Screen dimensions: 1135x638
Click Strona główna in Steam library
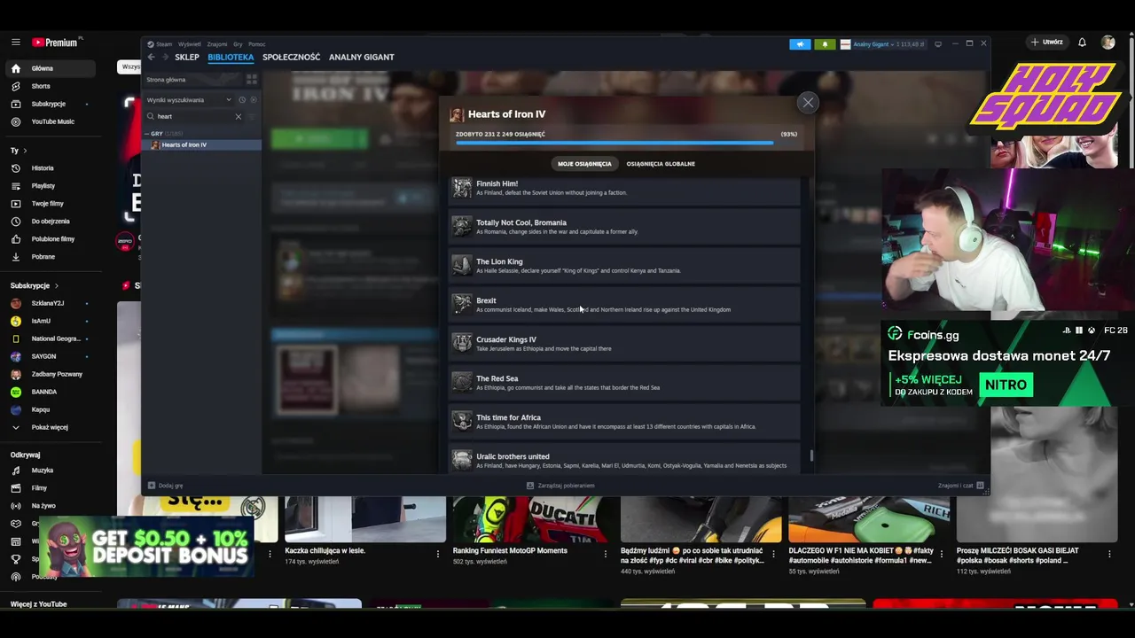click(x=166, y=80)
